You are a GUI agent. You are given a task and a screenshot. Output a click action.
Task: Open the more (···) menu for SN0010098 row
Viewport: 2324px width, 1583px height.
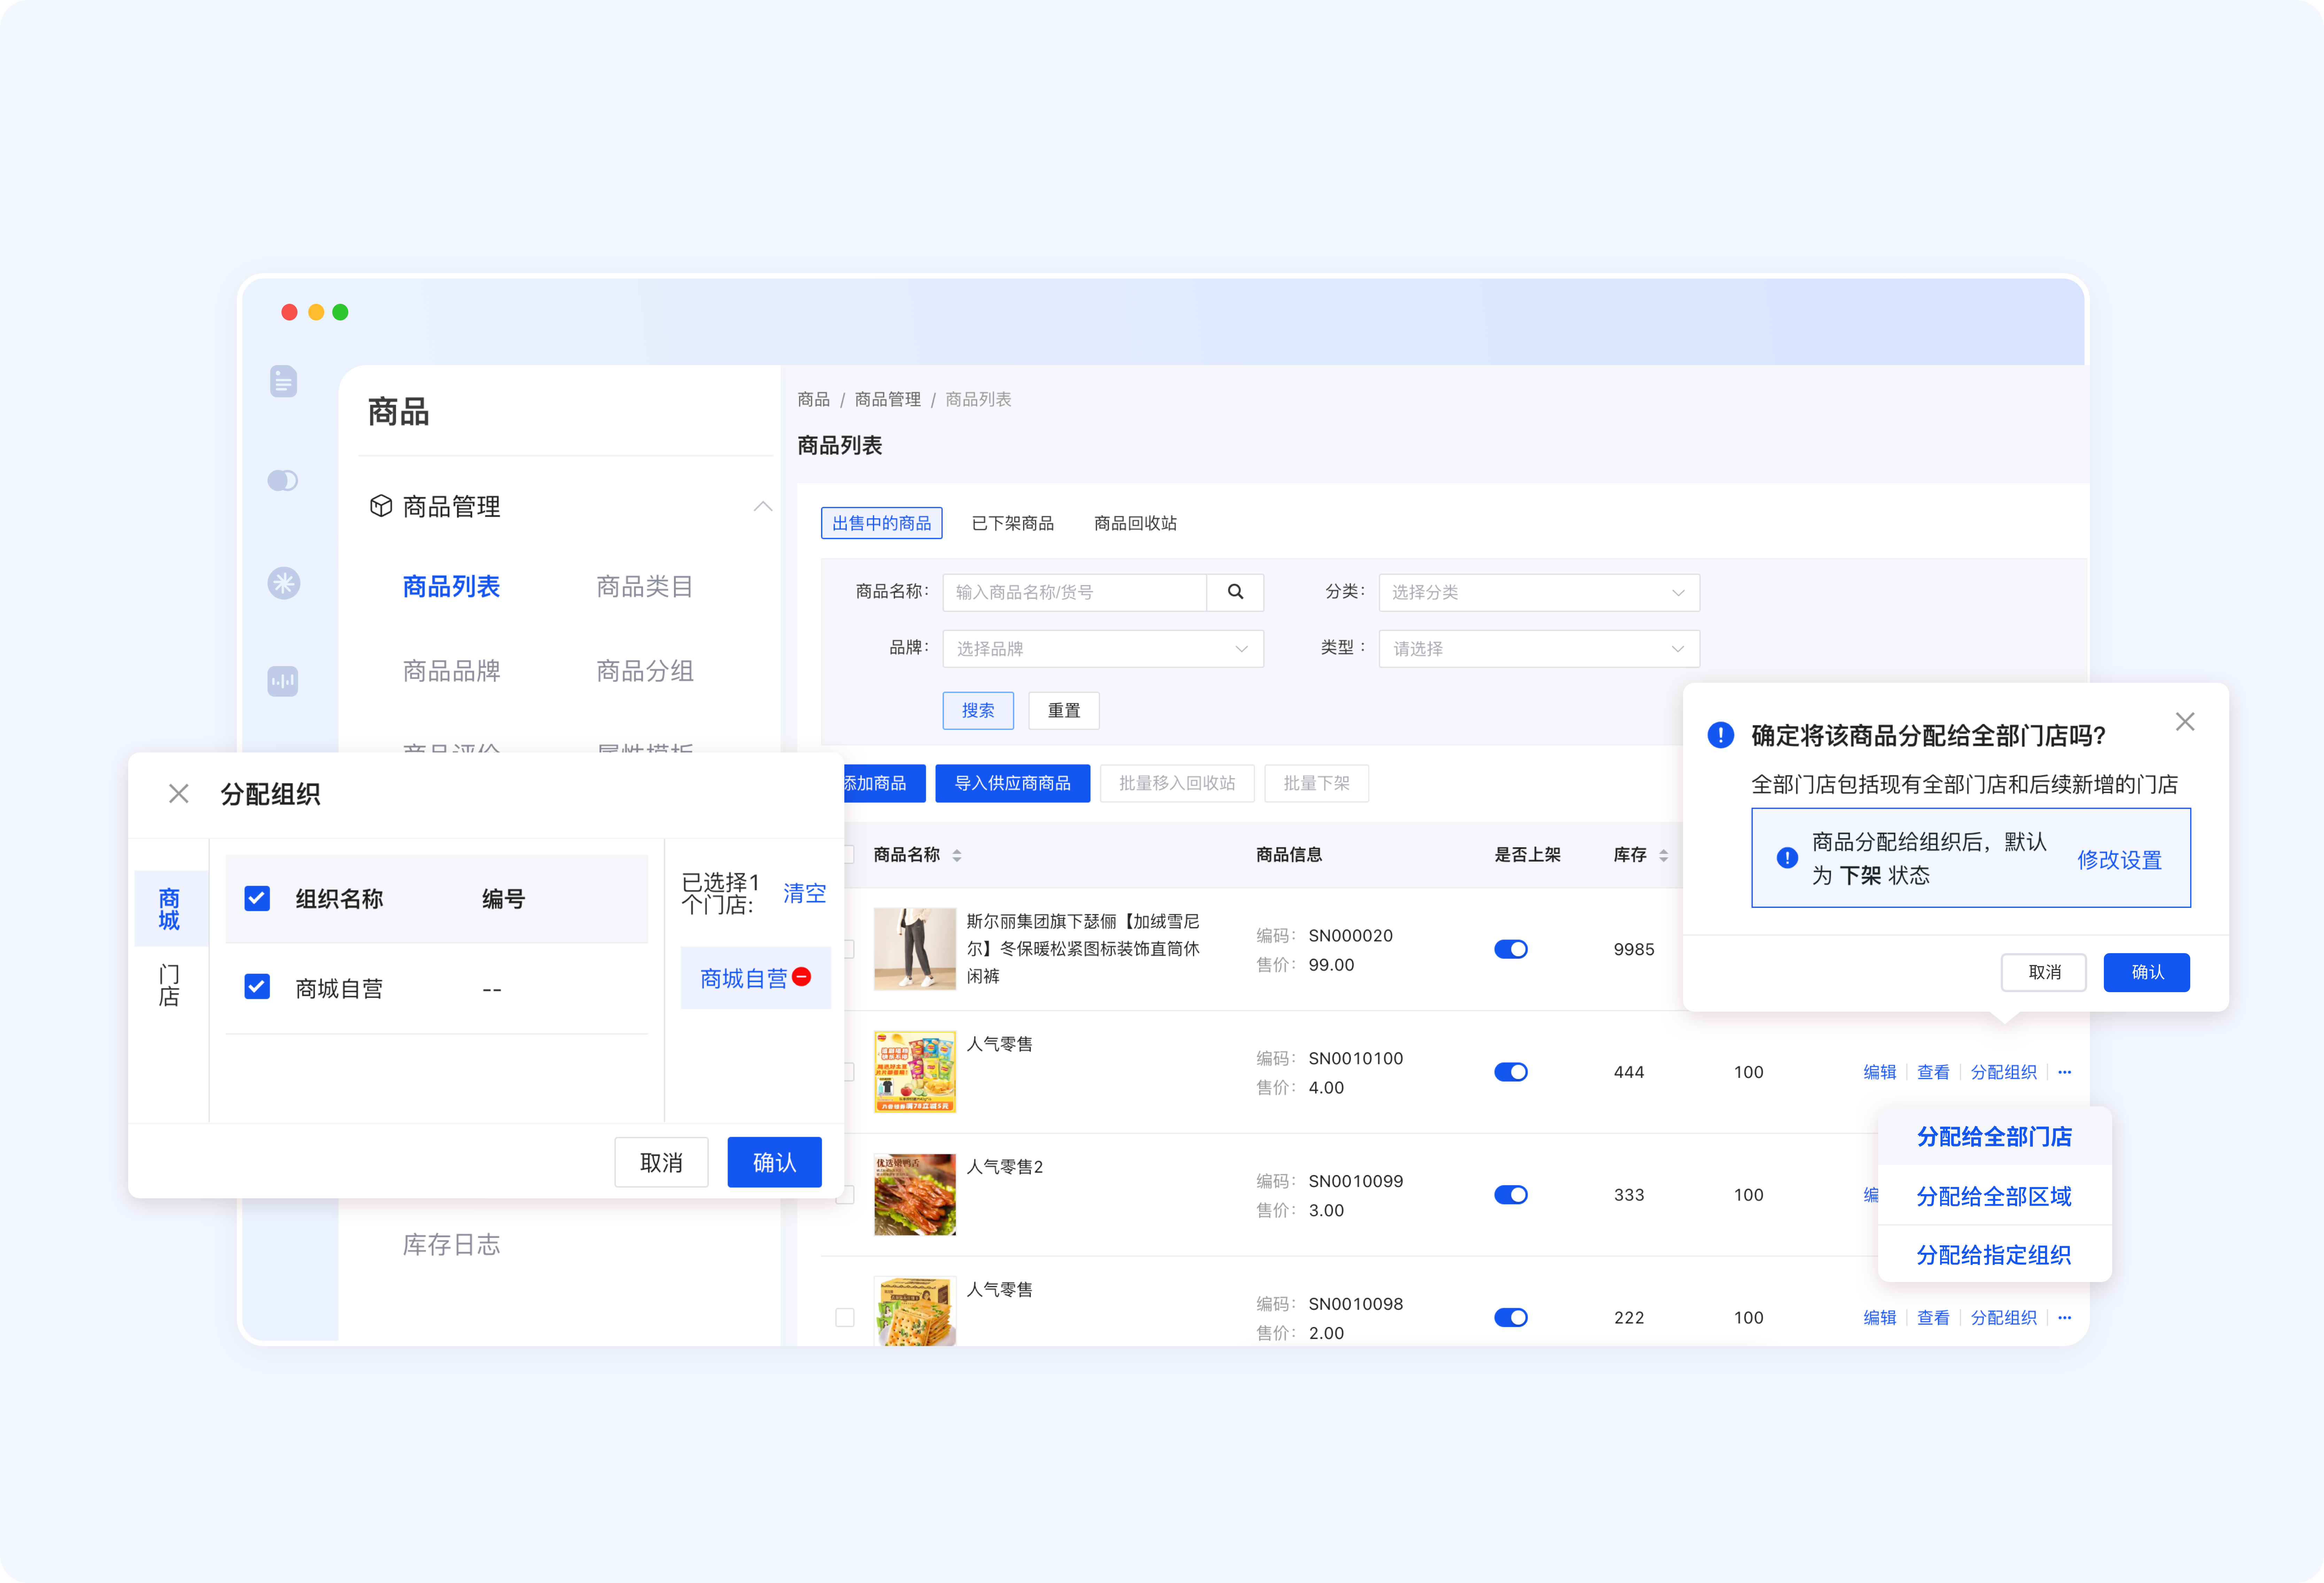(x=2065, y=1318)
